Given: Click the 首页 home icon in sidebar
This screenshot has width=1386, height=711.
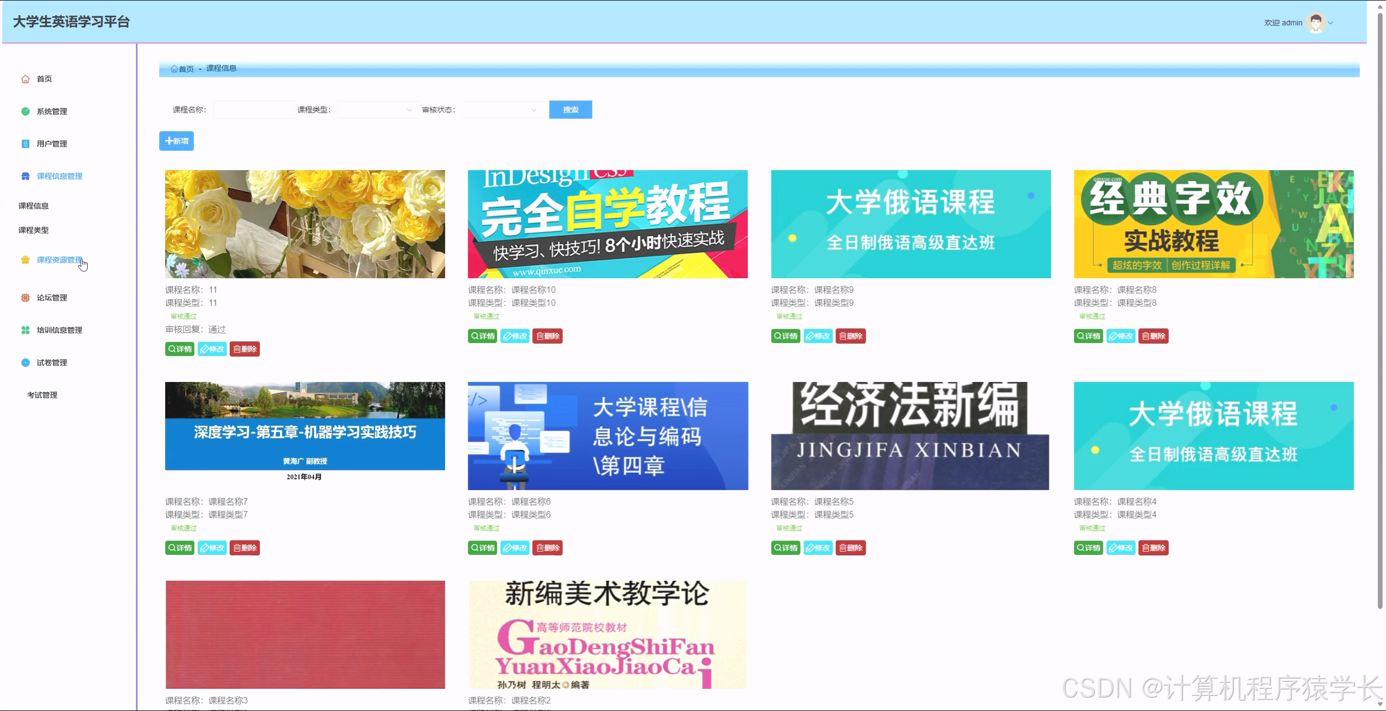Looking at the screenshot, I should (x=25, y=78).
